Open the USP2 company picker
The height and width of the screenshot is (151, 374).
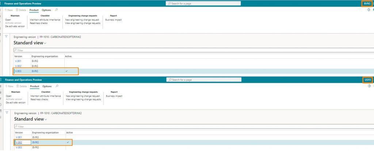click(367, 80)
